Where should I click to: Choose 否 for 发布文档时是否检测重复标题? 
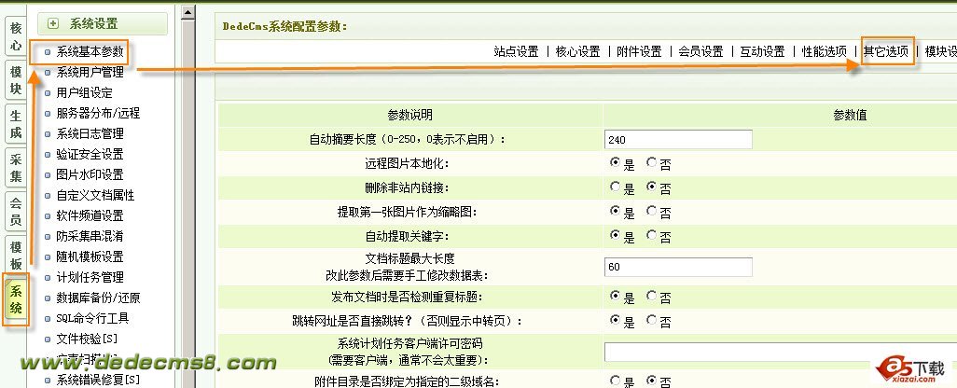coord(651,298)
